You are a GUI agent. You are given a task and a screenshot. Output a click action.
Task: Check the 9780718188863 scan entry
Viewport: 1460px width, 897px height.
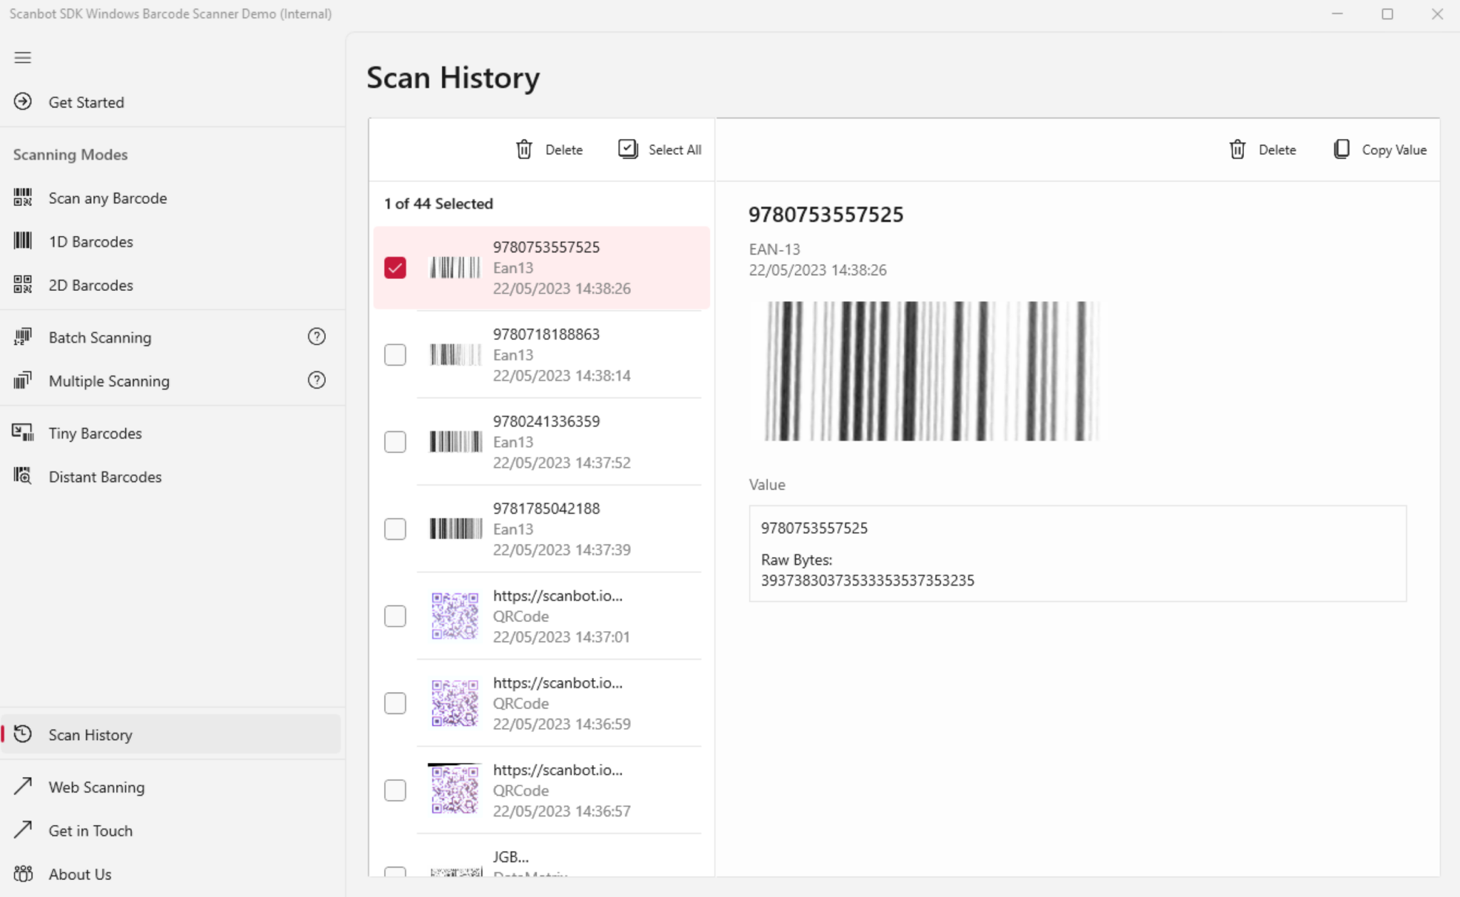coord(395,354)
